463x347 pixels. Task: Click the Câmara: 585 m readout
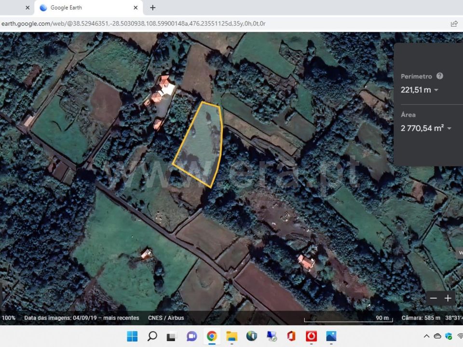[421, 318]
